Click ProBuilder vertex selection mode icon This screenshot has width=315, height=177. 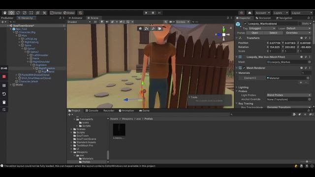coord(147,29)
